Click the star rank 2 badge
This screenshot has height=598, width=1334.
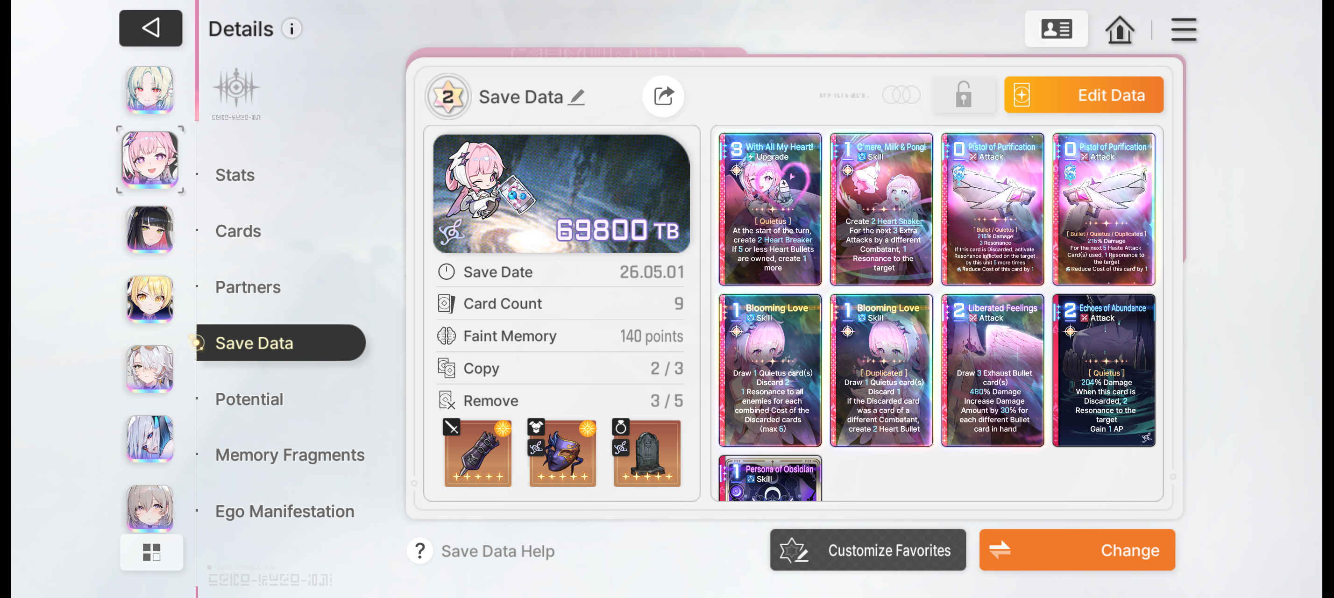pyautogui.click(x=448, y=96)
